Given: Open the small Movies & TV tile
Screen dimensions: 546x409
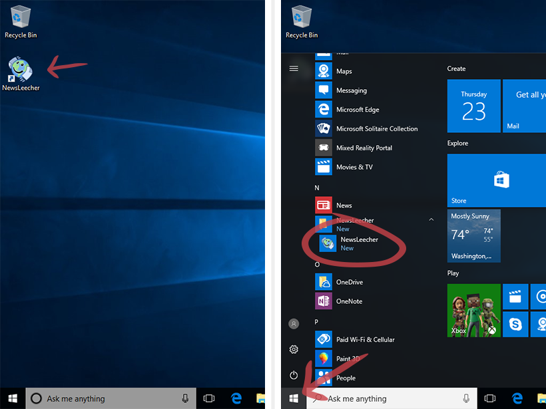Looking at the screenshot, I should pos(515,297).
